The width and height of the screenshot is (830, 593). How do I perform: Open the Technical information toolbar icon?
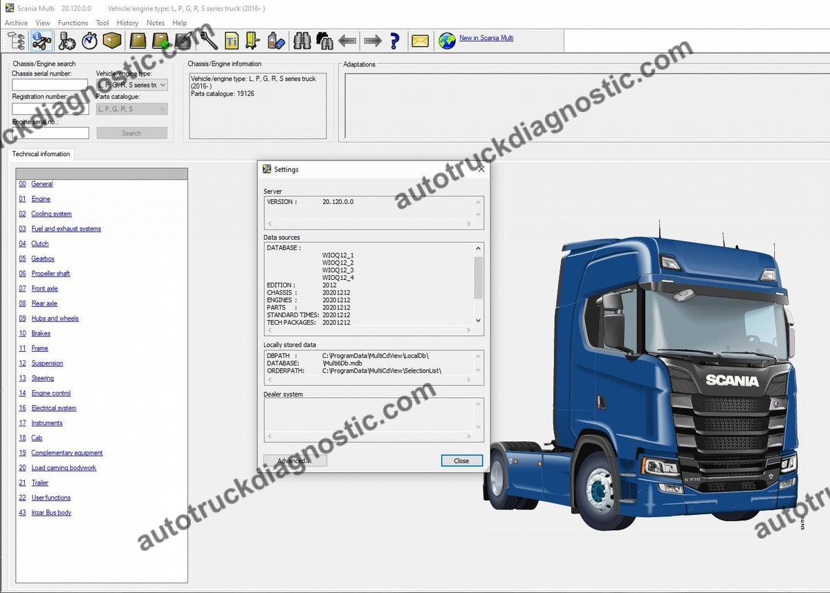click(x=232, y=41)
